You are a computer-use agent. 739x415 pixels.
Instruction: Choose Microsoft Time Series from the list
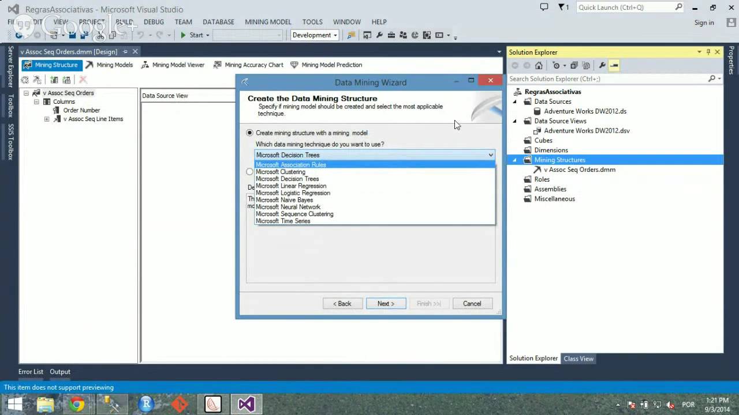coord(375,221)
